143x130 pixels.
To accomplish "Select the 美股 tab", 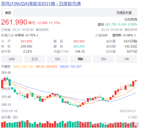I will [x=8, y=13].
